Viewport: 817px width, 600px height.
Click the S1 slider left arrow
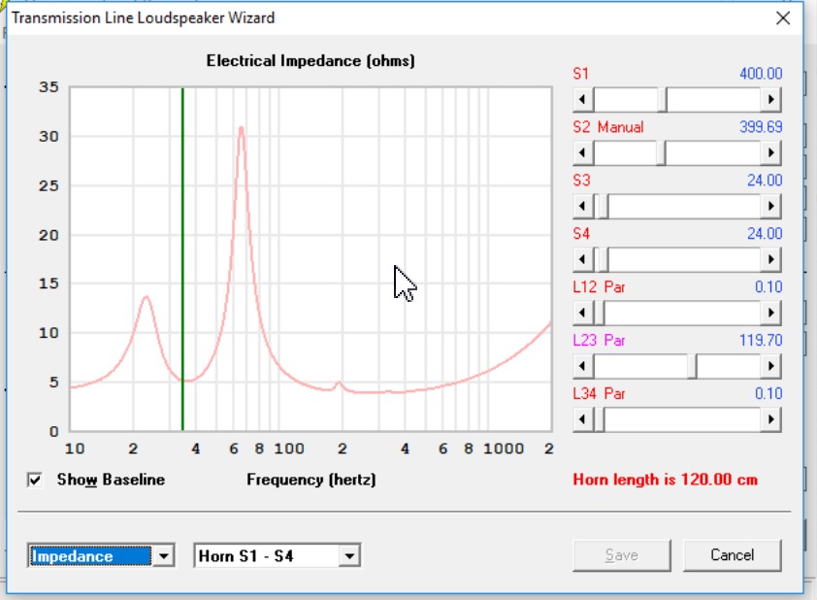582,99
